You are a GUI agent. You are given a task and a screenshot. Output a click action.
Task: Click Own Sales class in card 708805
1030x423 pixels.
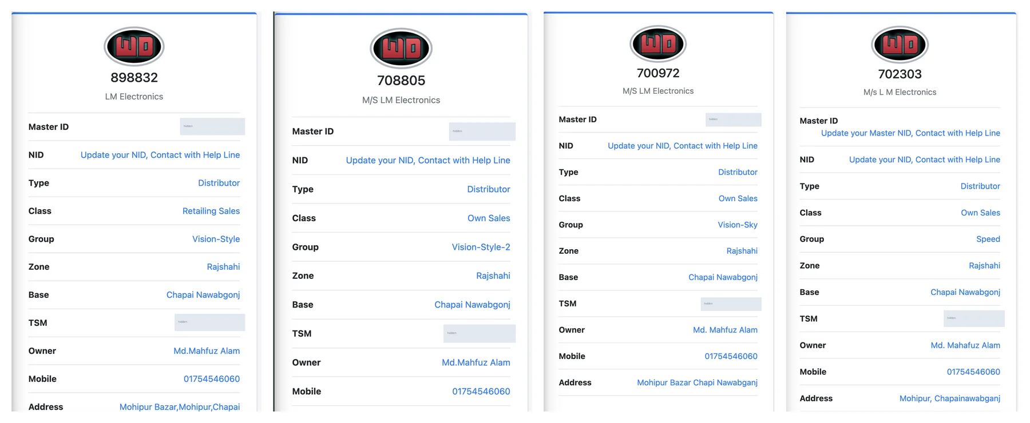coord(489,218)
